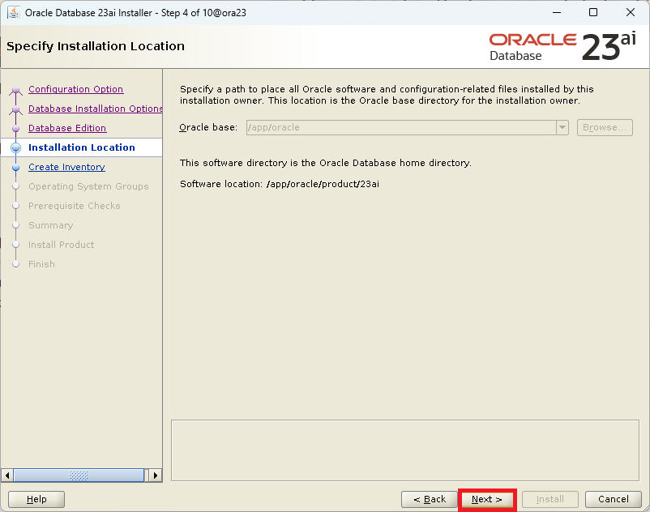The width and height of the screenshot is (650, 512).
Task: Jump to Create Inventory step
Action: click(66, 167)
